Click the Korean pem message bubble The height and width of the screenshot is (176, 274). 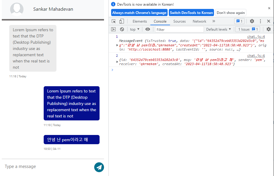click(x=72, y=140)
